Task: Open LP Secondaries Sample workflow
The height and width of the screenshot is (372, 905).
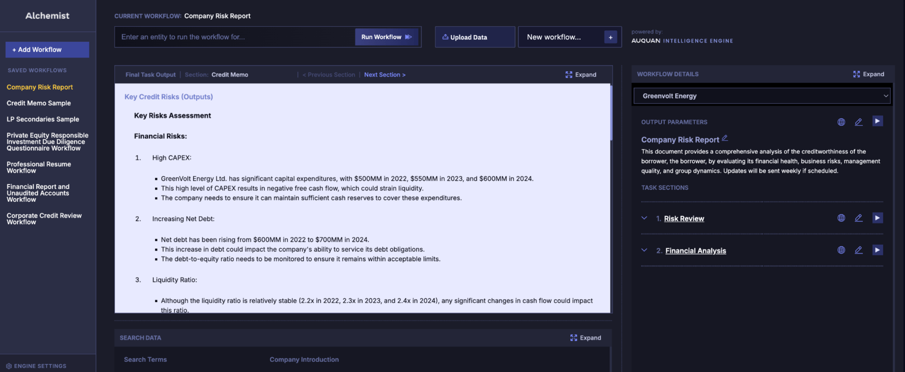Action: pyautogui.click(x=43, y=119)
